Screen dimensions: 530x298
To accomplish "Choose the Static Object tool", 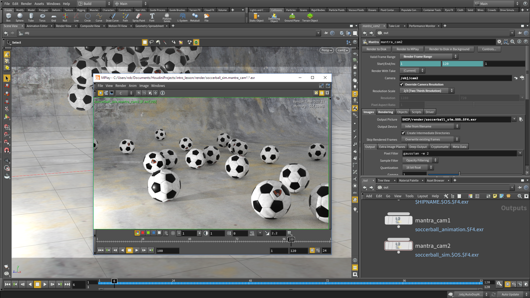I will (256, 17).
